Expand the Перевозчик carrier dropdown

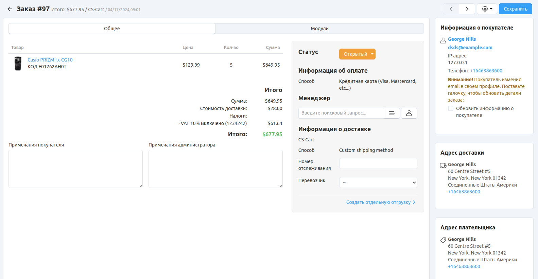[x=378, y=182]
